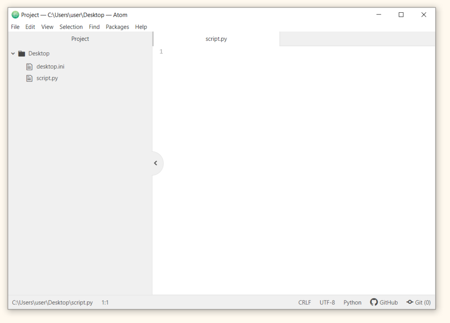The height and width of the screenshot is (323, 450).
Task: Click the script.py file path in status bar
Action: point(52,302)
